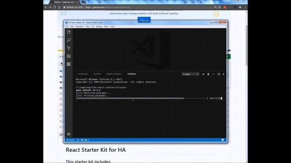Open the Extensions view
Image resolution: width=291 pixels, height=163 pixels.
click(x=69, y=64)
